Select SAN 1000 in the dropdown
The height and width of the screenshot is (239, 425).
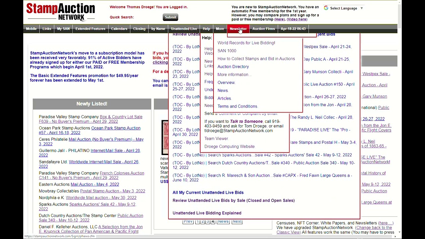(227, 51)
